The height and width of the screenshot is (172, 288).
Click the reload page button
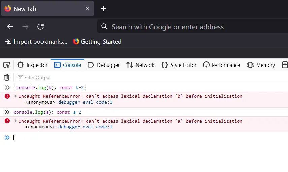tap(40, 27)
